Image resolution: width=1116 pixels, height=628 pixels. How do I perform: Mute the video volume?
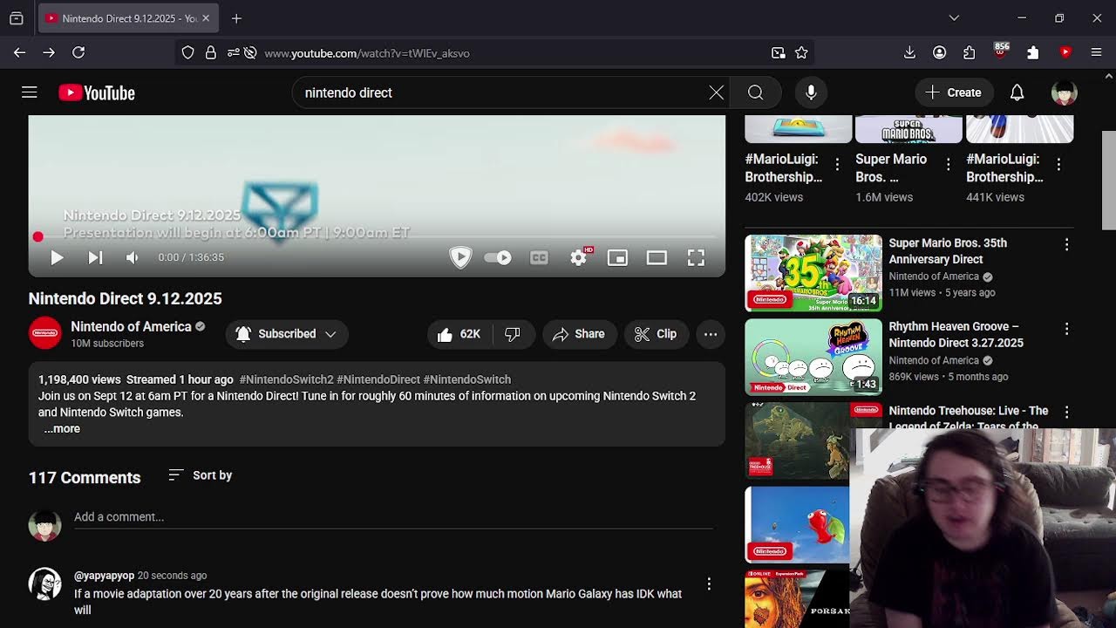tap(133, 257)
